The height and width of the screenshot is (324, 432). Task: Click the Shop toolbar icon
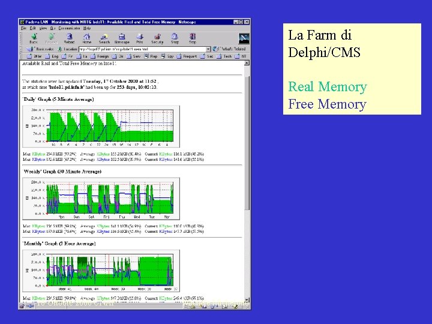[x=175, y=38]
